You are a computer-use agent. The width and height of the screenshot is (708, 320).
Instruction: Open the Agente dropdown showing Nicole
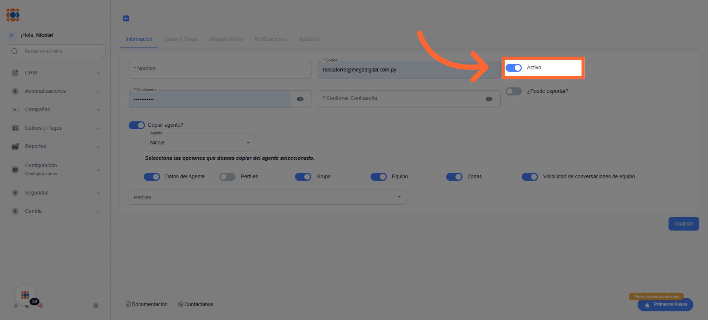pyautogui.click(x=200, y=143)
